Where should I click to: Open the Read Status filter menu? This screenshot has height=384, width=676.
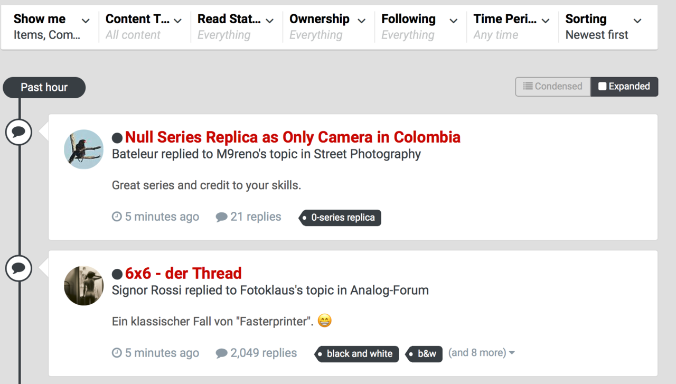pos(236,27)
